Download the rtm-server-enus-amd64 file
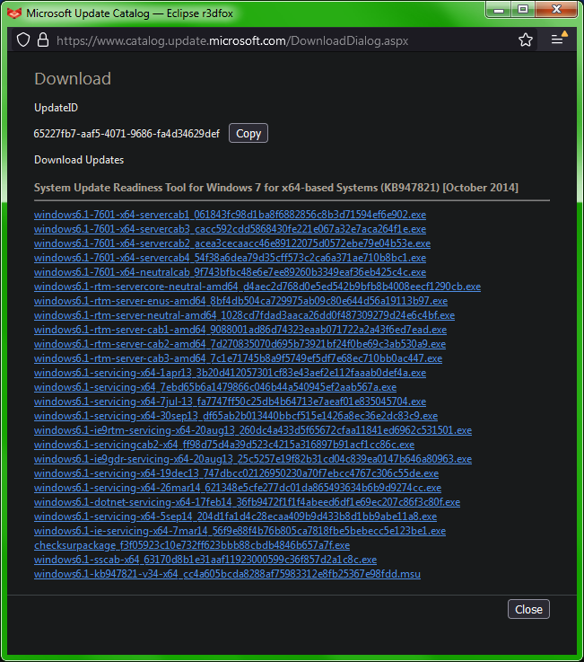 click(240, 301)
